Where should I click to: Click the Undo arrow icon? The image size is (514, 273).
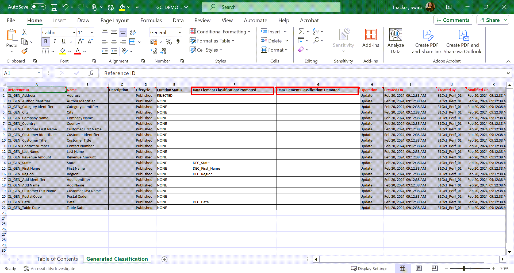point(65,7)
